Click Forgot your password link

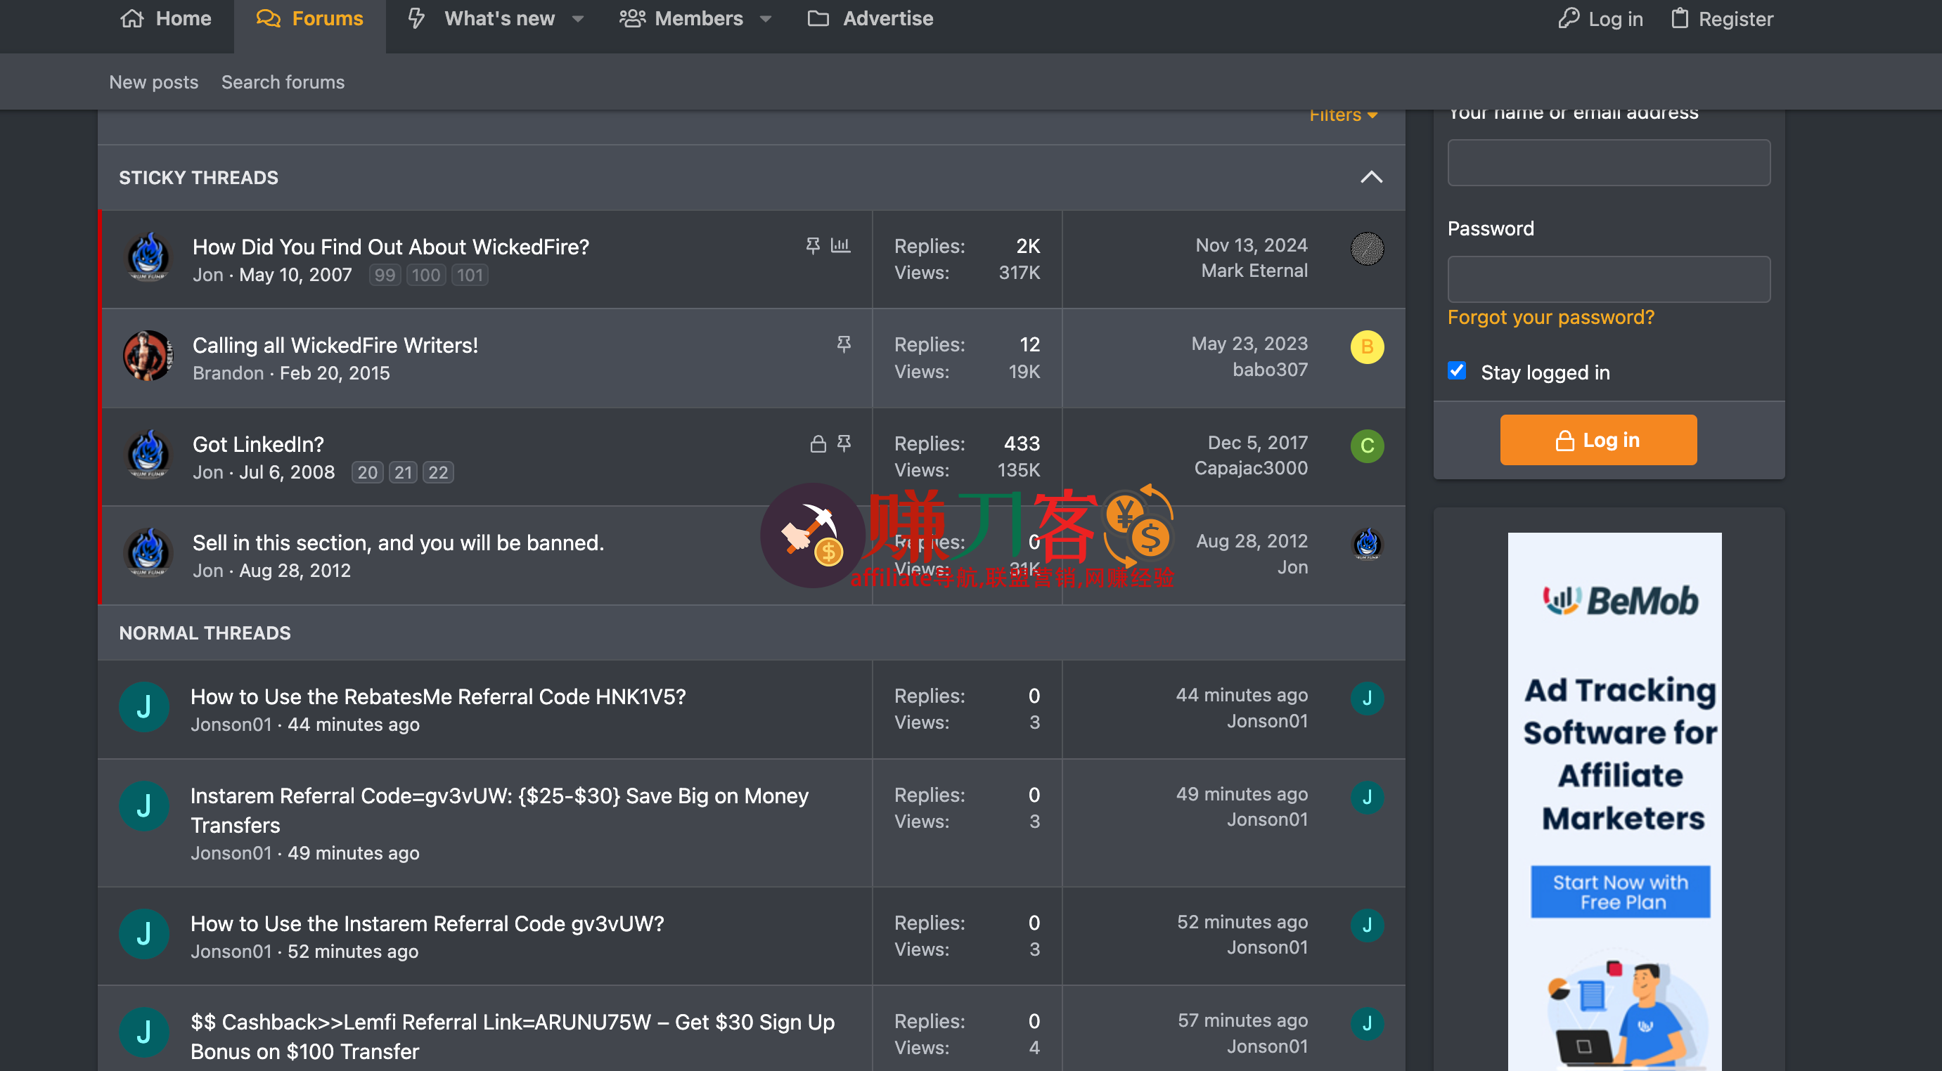[1551, 318]
